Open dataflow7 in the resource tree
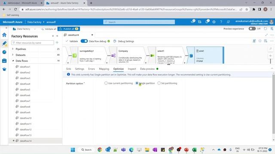 tap(25, 101)
